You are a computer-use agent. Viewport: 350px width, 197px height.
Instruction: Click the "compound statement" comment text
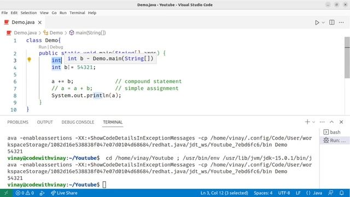point(153,82)
